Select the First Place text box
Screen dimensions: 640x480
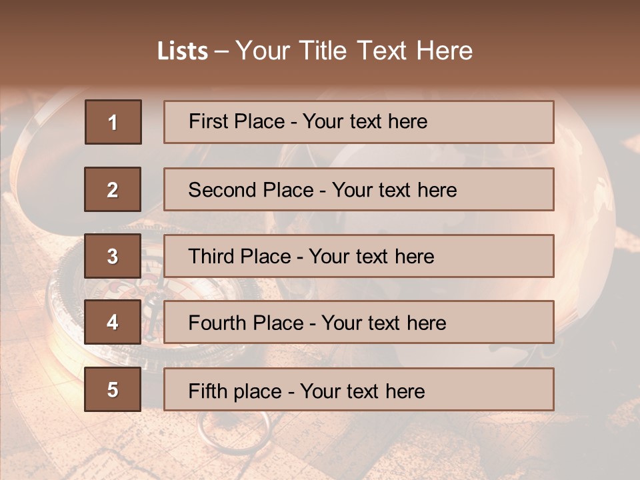[x=359, y=122]
